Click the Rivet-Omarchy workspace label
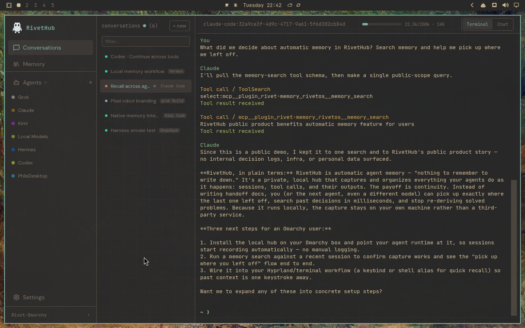Image resolution: width=525 pixels, height=328 pixels. click(29, 315)
